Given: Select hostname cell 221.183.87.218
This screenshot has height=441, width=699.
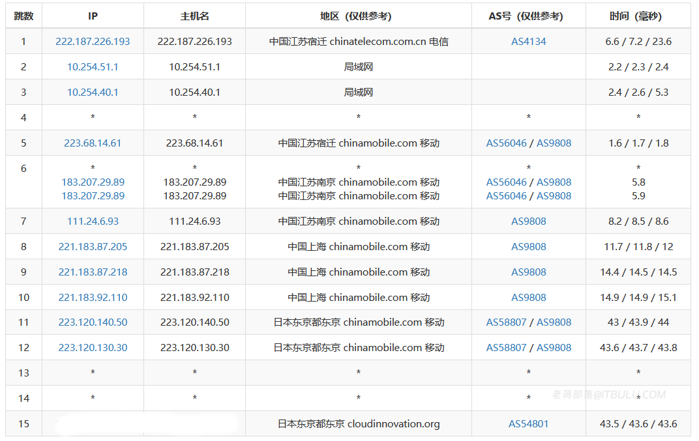Looking at the screenshot, I should coord(194,272).
